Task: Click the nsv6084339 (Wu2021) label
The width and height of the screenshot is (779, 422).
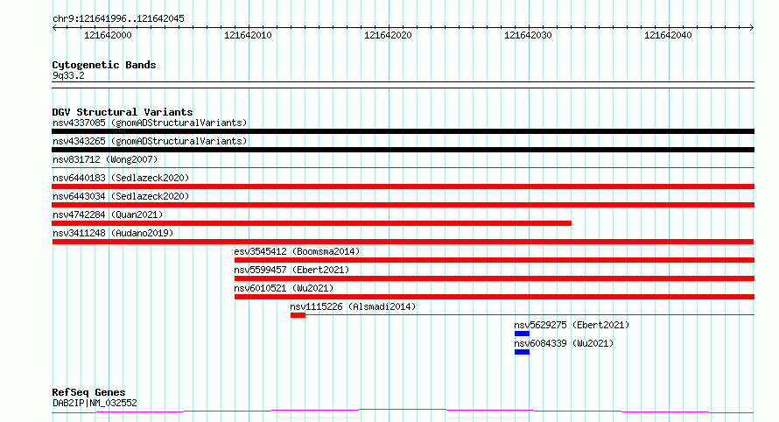Action: coord(564,343)
